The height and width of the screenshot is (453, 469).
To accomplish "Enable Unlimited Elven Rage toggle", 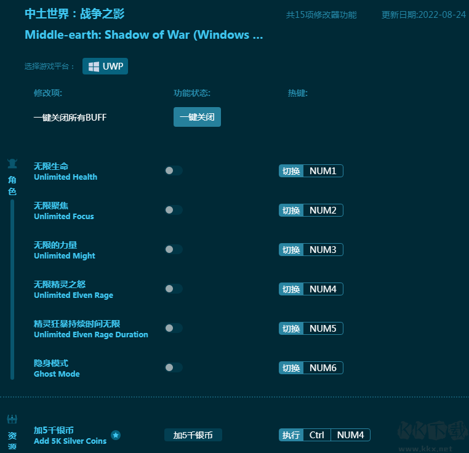I will (x=173, y=289).
